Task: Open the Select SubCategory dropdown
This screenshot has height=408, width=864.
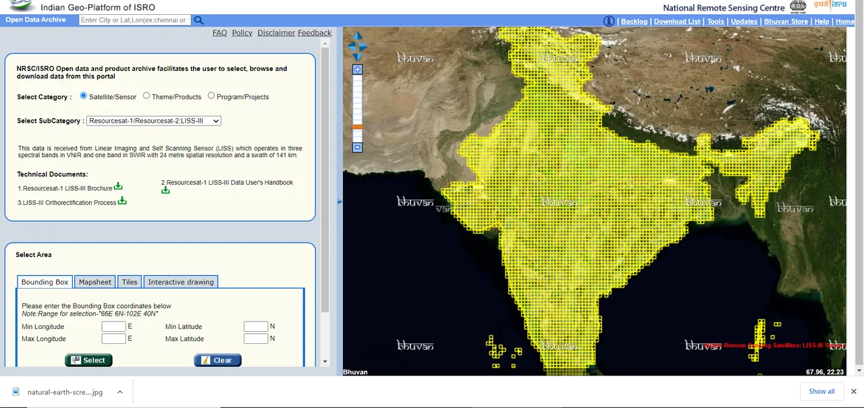Action: coord(154,121)
